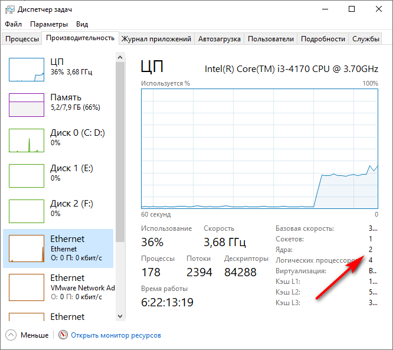
Task: Click the Потоки count 2394
Action: pos(199,272)
